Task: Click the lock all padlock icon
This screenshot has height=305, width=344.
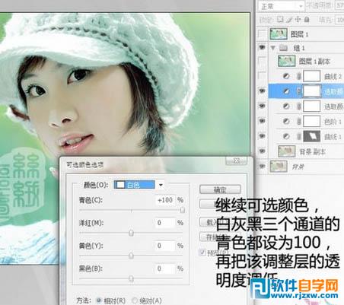Action: 307,20
